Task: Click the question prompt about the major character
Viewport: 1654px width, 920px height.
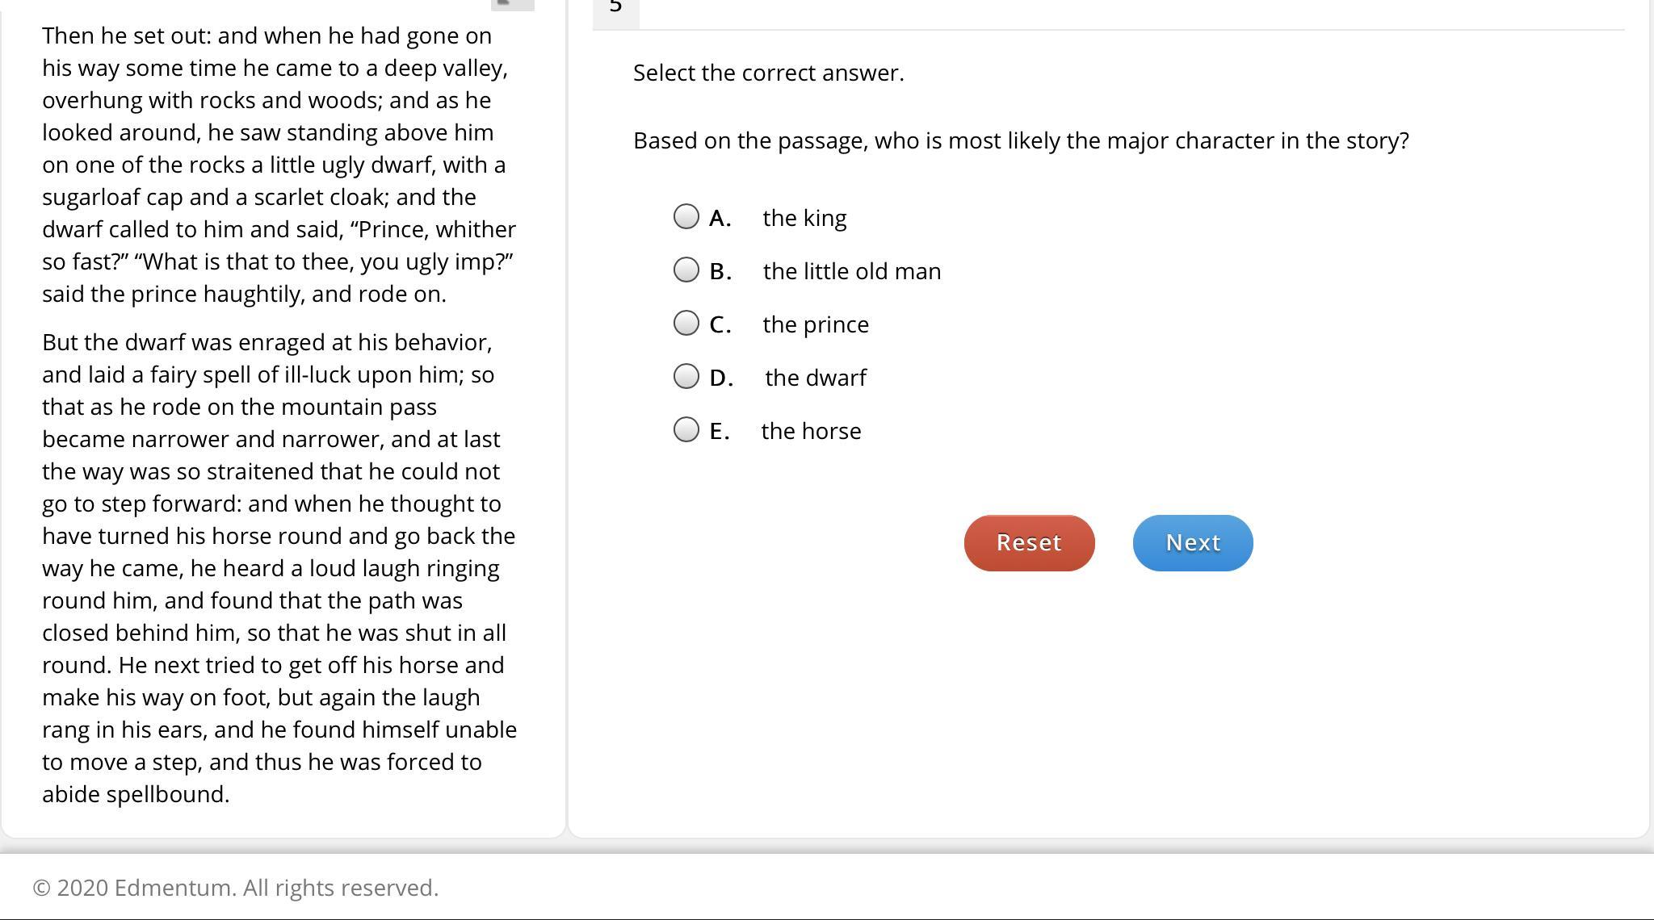Action: point(1021,140)
